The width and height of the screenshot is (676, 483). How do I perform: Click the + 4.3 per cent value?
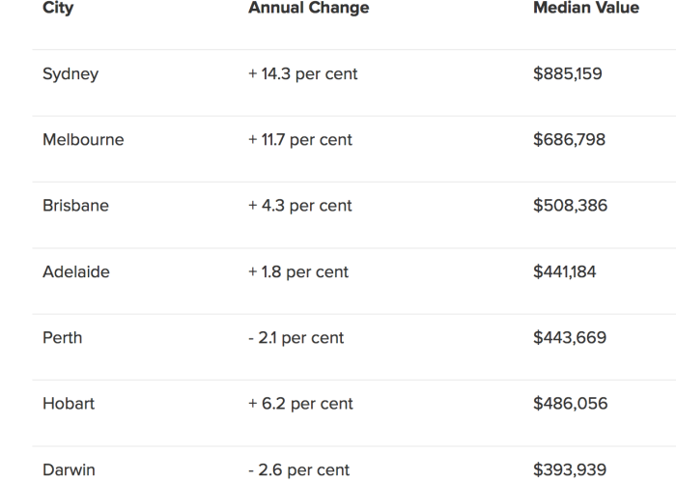click(x=300, y=206)
